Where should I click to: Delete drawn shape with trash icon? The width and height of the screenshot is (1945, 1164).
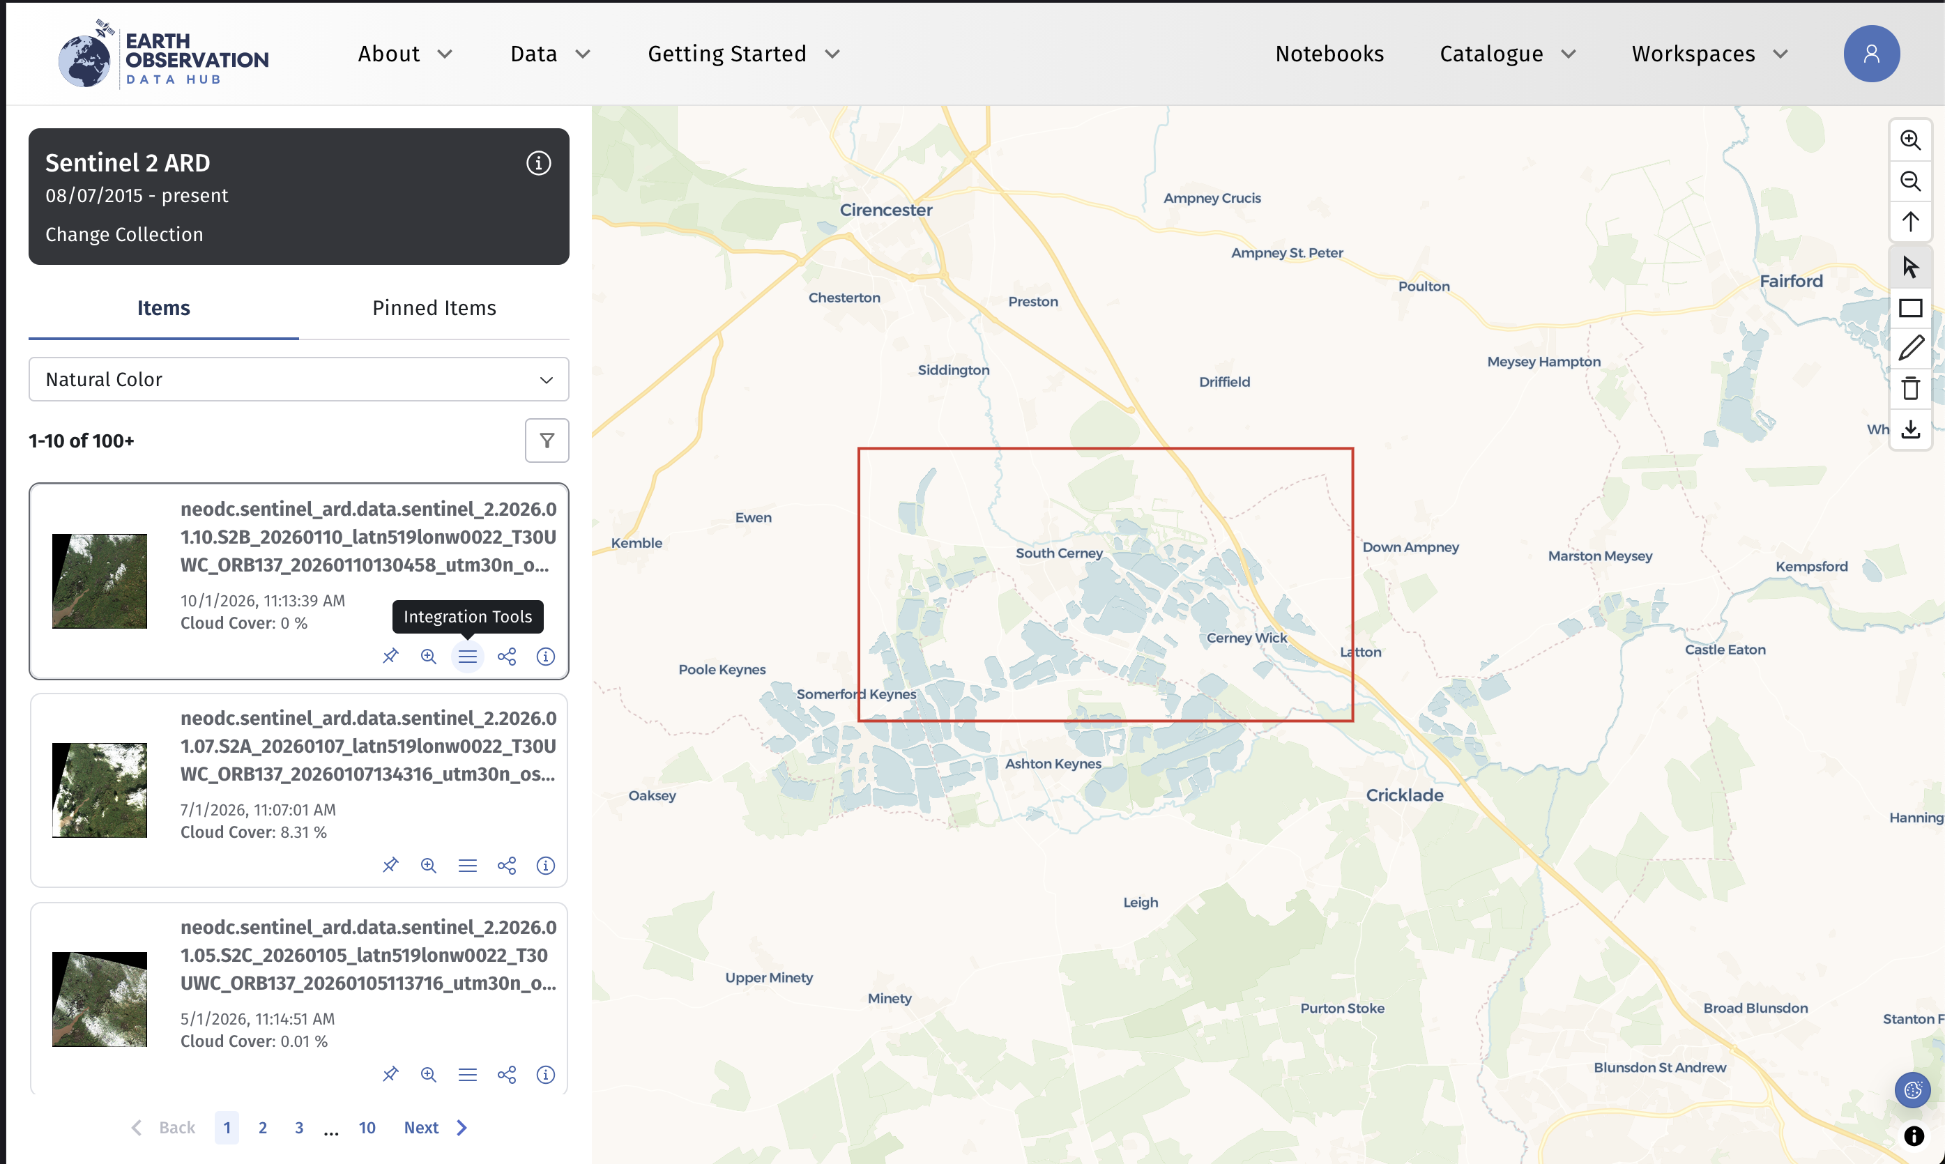point(1909,388)
